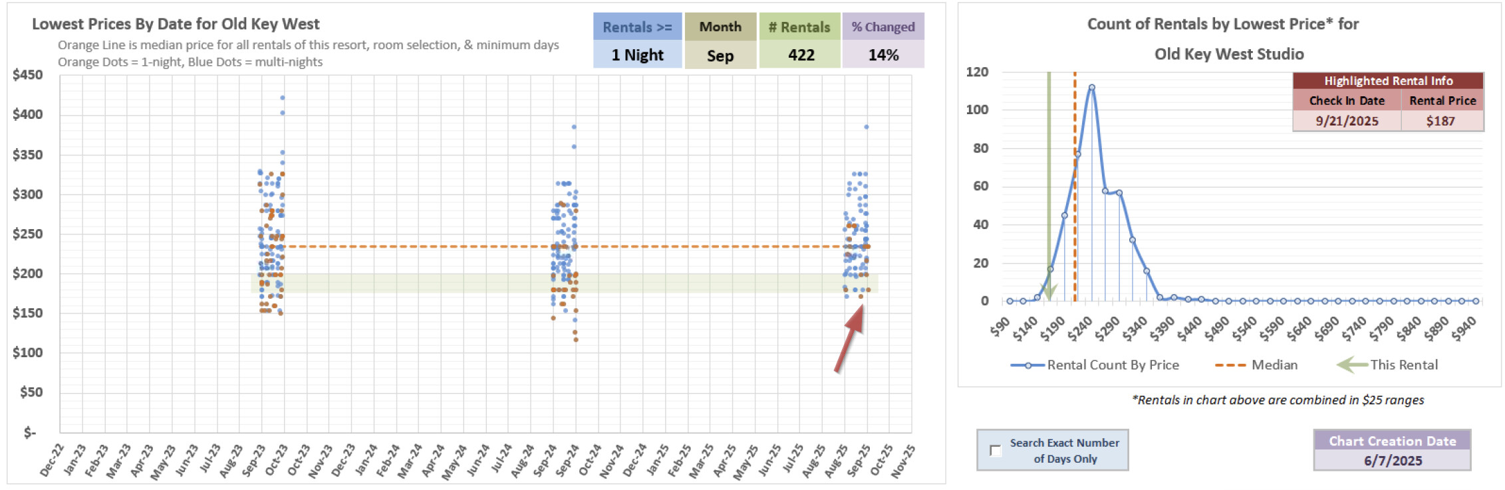
Task: Click the Chart Creation Date header
Action: pyautogui.click(x=1392, y=441)
